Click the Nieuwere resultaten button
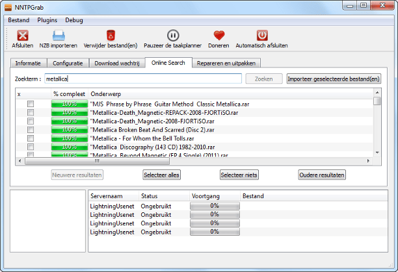398x272 pixels. click(x=77, y=175)
